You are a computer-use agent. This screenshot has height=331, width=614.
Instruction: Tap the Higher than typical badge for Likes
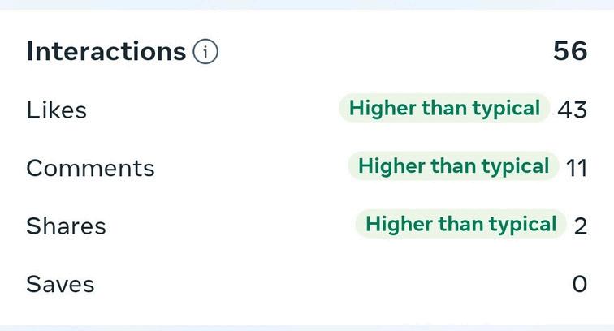tap(444, 108)
